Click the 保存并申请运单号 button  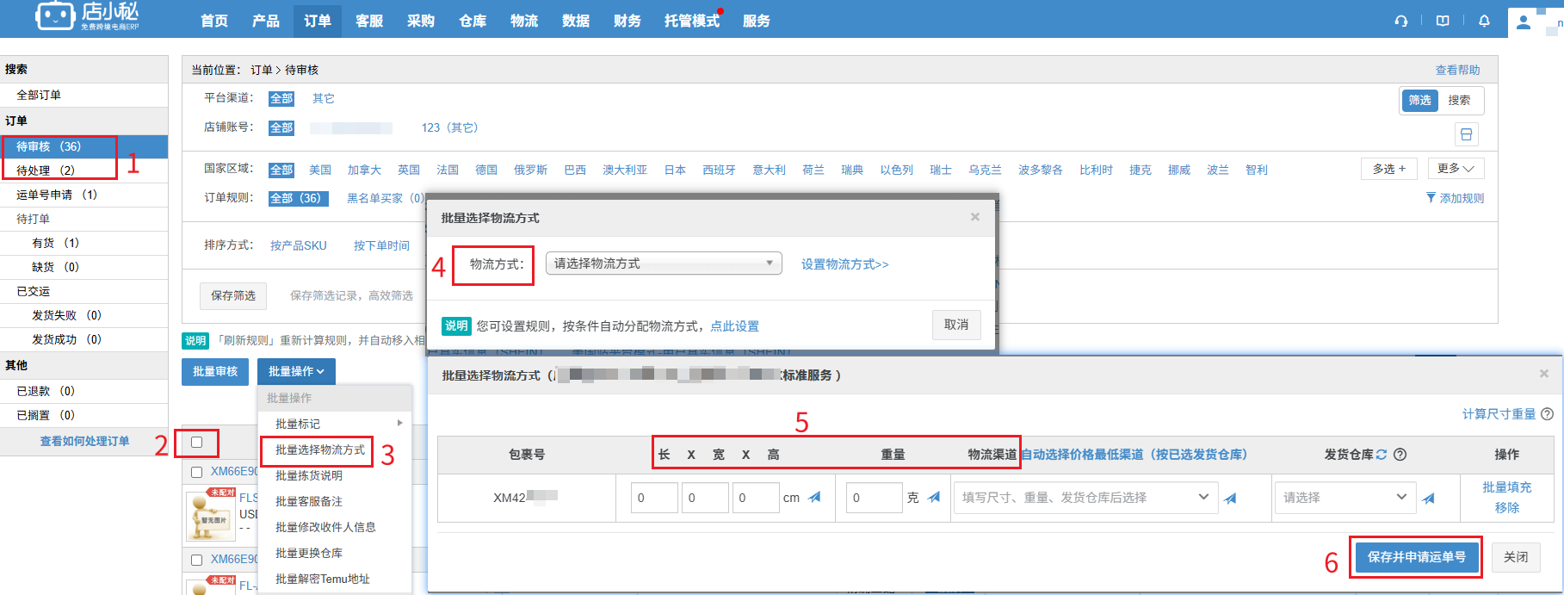[1416, 557]
